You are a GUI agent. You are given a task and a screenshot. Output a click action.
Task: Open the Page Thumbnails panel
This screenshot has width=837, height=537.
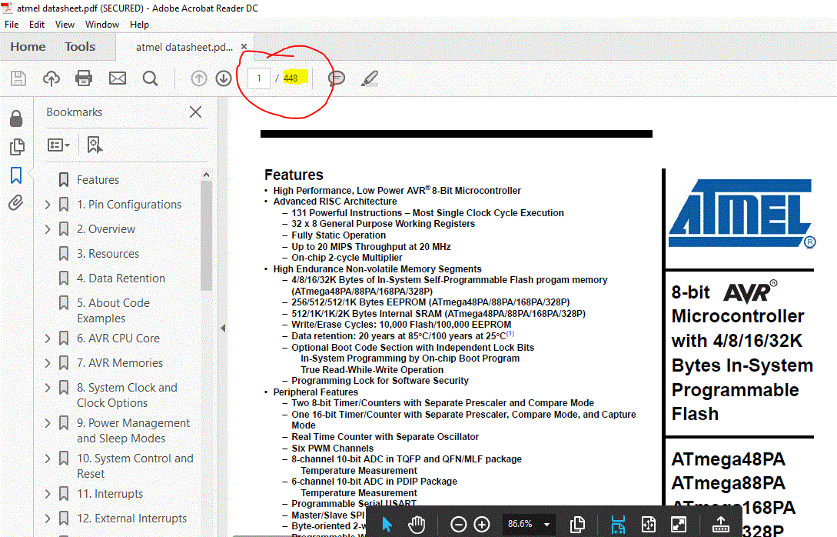[x=17, y=147]
